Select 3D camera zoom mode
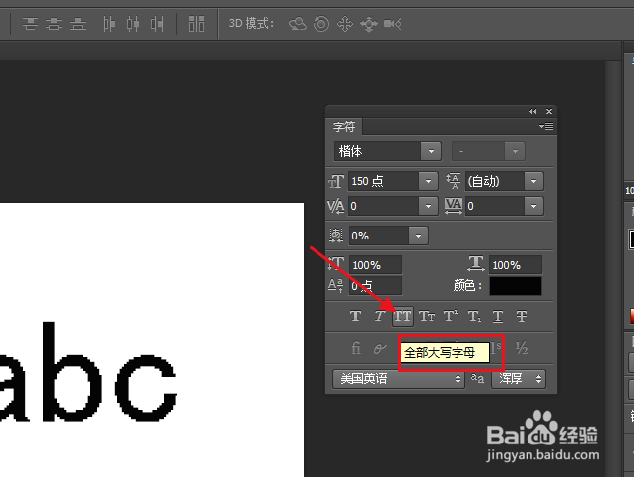The image size is (634, 477). pyautogui.click(x=392, y=24)
